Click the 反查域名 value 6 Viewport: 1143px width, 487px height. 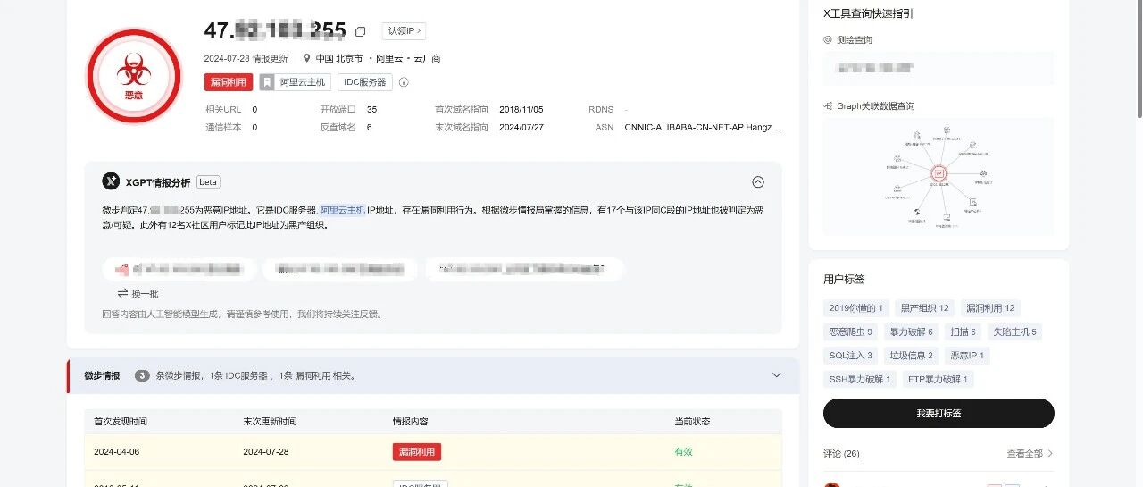370,128
